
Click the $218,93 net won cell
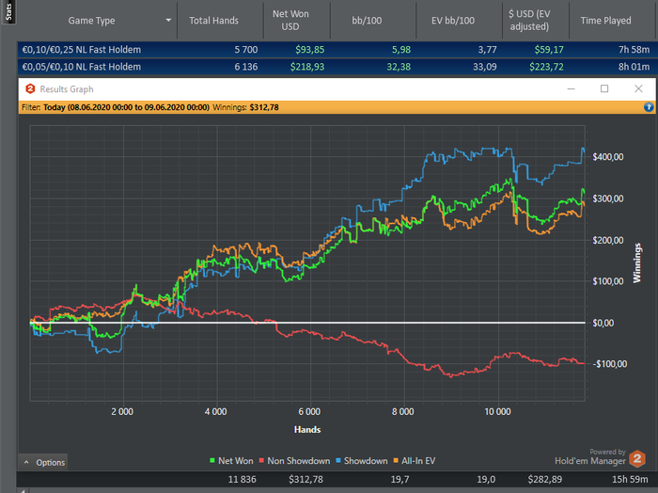(307, 67)
